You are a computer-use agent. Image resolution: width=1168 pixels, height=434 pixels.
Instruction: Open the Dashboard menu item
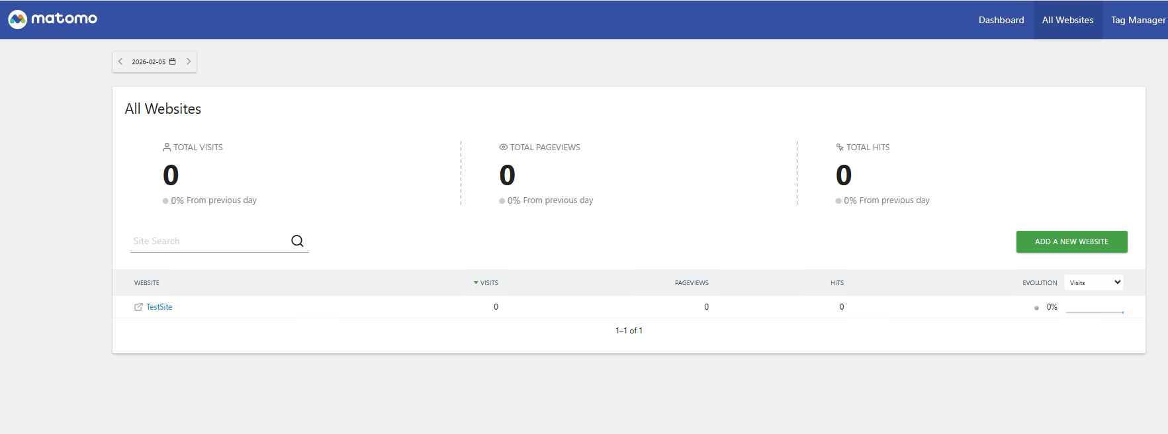[x=1001, y=20]
